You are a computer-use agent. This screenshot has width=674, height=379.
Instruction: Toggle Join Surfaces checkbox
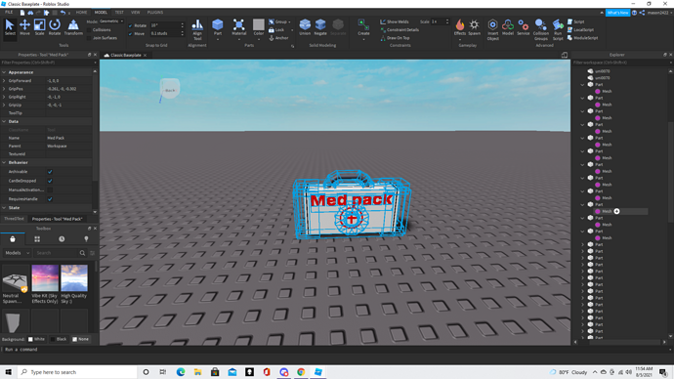tap(89, 38)
